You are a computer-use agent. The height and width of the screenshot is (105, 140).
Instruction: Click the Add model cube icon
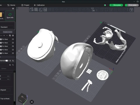pos(32,10)
